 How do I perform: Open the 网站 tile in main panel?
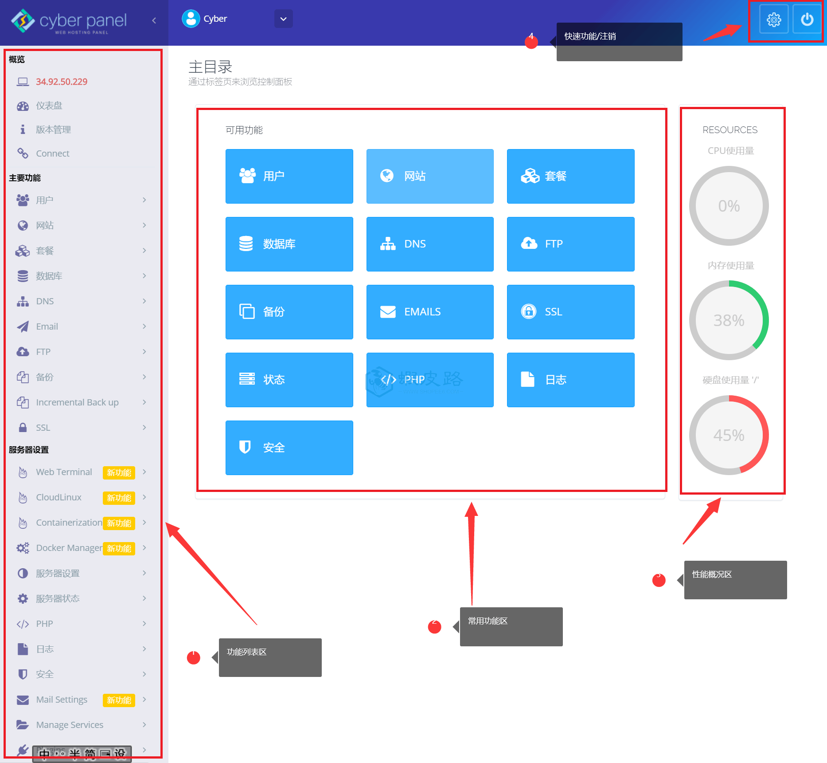click(x=430, y=176)
